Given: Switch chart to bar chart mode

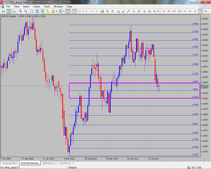Looking at the screenshot, I should coord(4,11).
